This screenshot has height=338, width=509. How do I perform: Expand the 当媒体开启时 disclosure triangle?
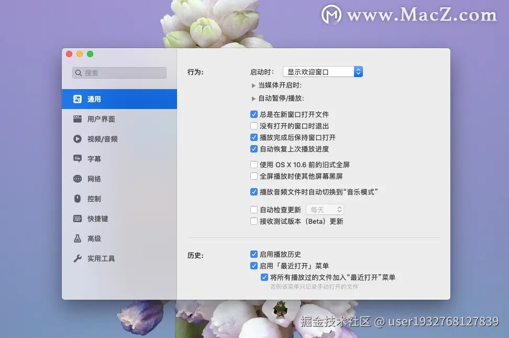pos(253,85)
